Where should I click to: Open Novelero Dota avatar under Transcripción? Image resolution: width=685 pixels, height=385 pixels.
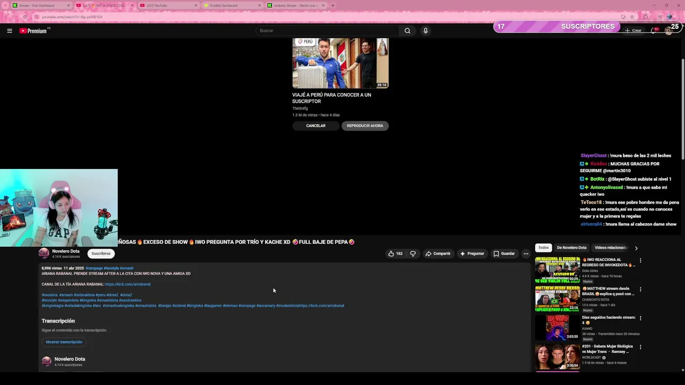click(47, 361)
